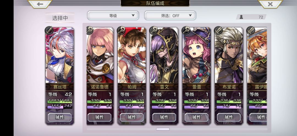Image resolution: width=297 pixels, height=136 pixels.
Task: Open the 等级 sort dropdown
Action: tap(113, 15)
